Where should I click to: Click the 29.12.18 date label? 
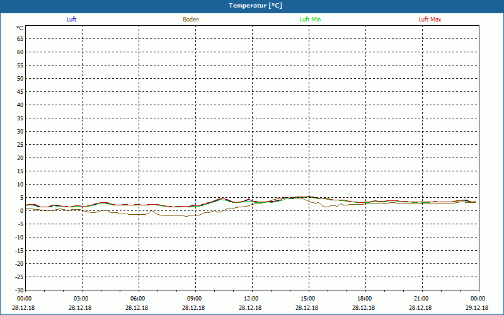(477, 308)
